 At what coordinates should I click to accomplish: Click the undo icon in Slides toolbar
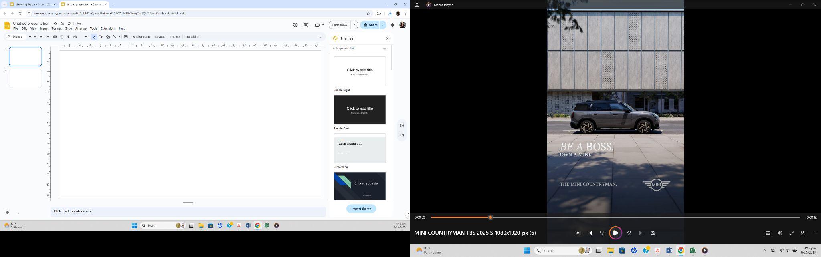click(x=41, y=37)
